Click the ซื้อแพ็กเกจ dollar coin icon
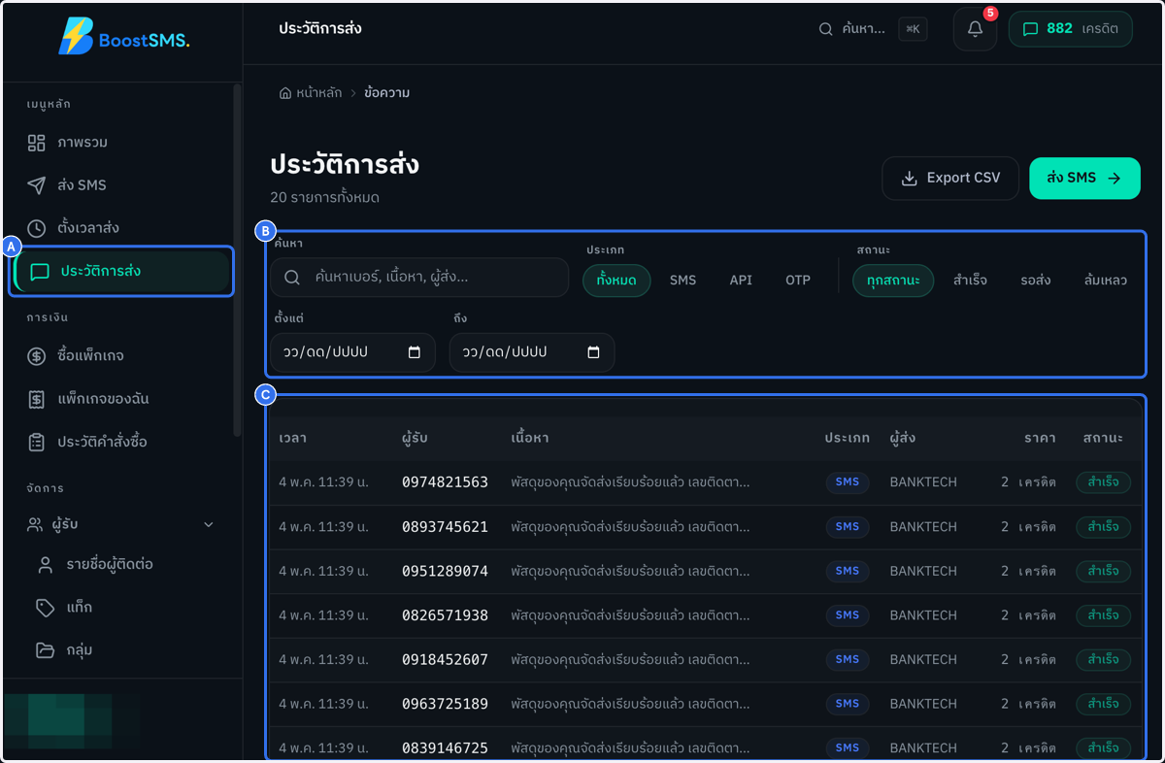The image size is (1165, 763). (36, 356)
